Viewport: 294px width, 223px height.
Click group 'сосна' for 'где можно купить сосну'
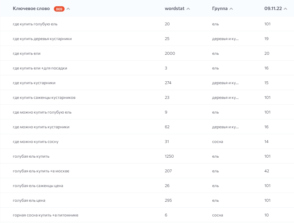pyautogui.click(x=218, y=142)
